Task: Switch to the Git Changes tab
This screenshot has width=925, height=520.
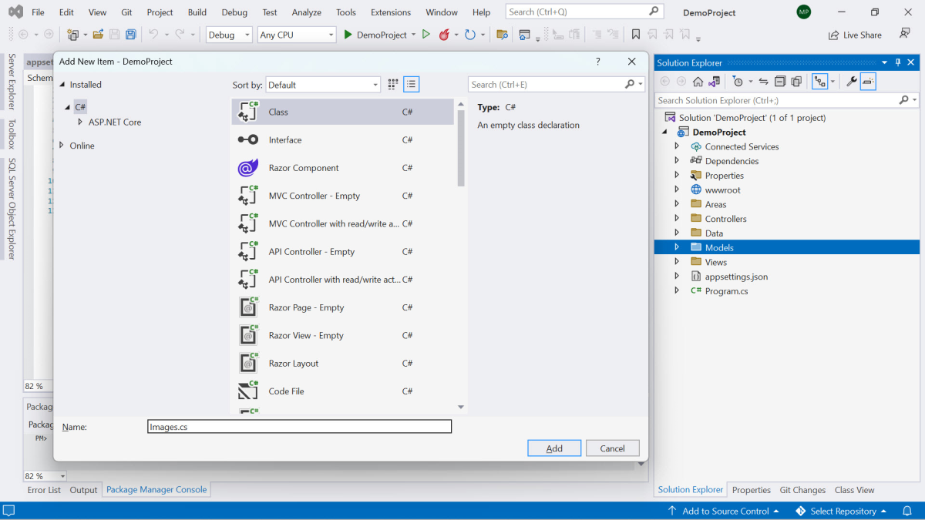Action: coord(802,490)
